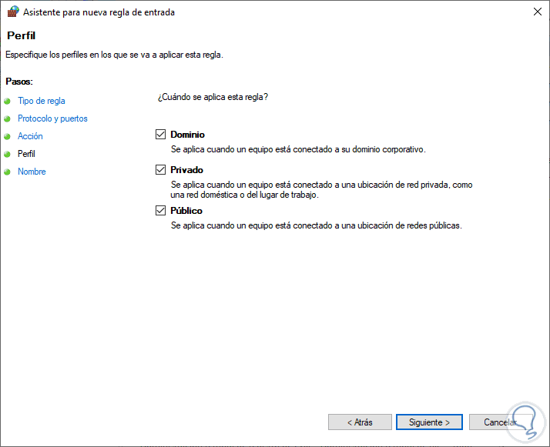Select the Perfil step in sidebar
Viewport: 550px width, 447px height.
click(26, 154)
